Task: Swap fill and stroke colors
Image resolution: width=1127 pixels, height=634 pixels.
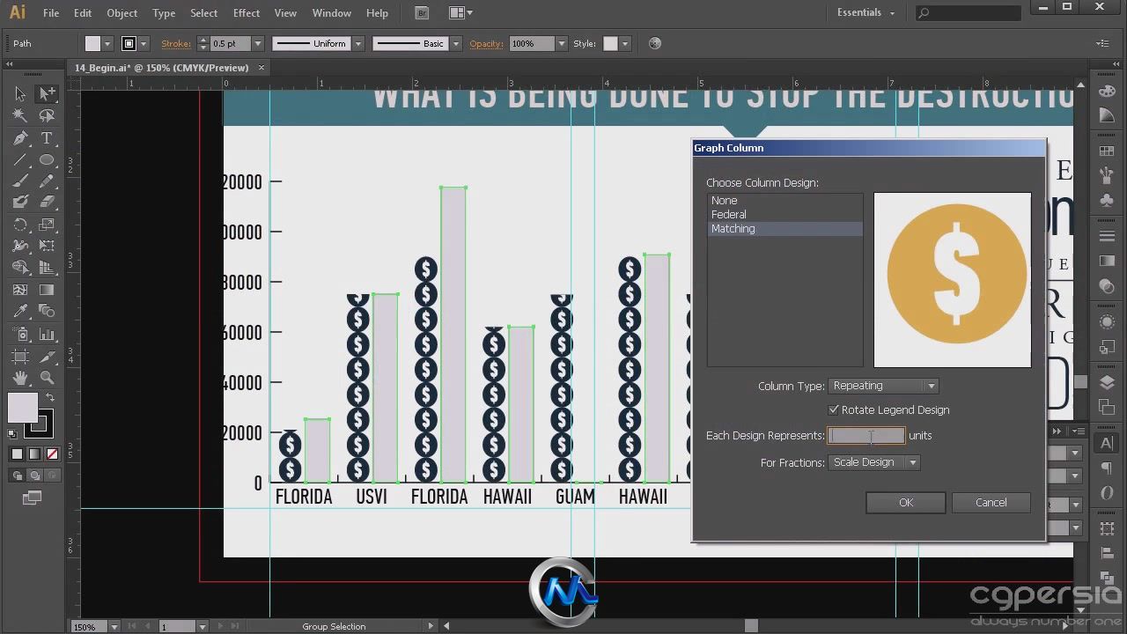Action: [50, 398]
